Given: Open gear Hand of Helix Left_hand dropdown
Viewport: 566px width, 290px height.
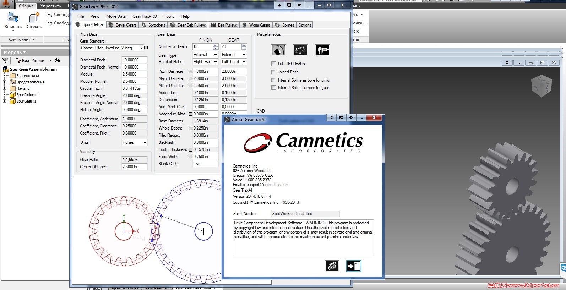Looking at the screenshot, I should point(244,62).
